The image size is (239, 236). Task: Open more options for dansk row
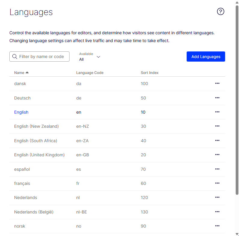point(217,83)
